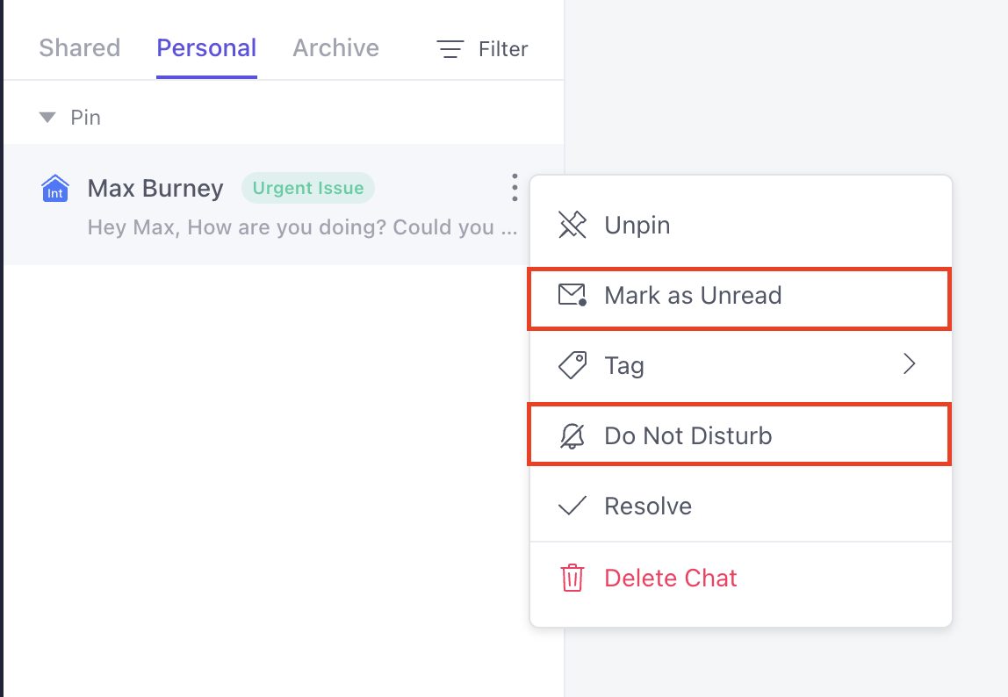Open the Filter button
The width and height of the screenshot is (1008, 697).
tap(482, 49)
